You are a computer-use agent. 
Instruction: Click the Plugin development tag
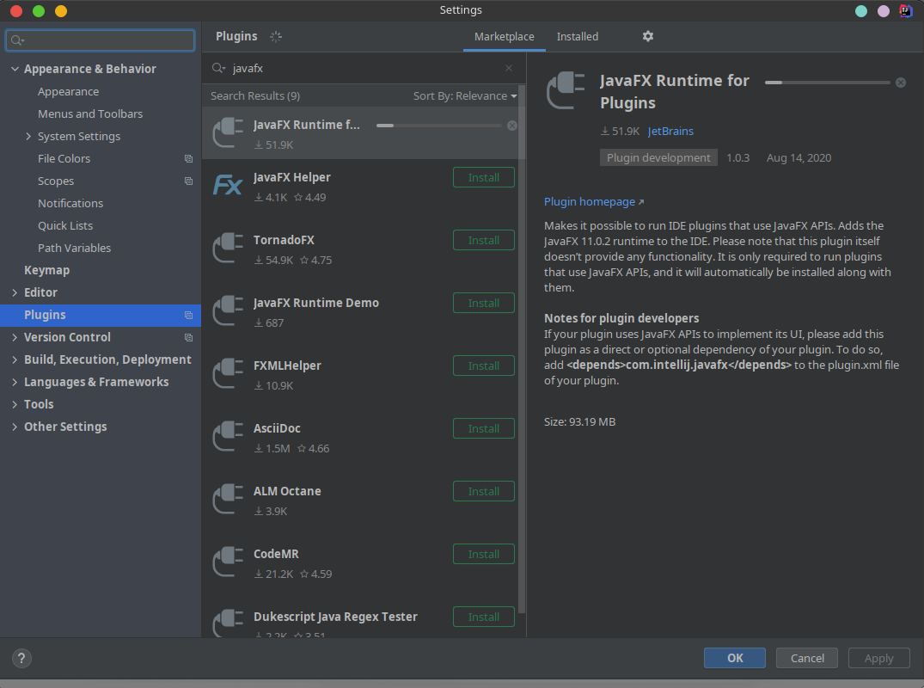pos(658,157)
